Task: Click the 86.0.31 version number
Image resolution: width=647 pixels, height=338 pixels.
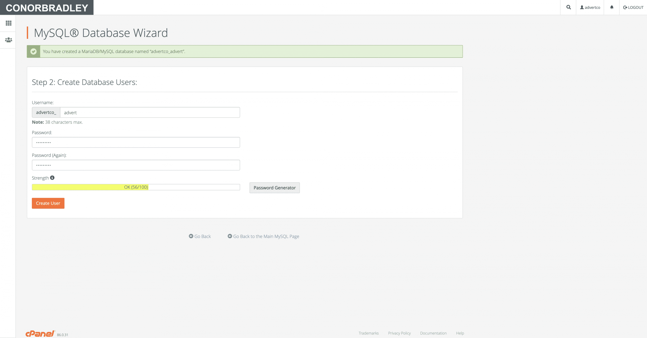Action: click(62, 335)
